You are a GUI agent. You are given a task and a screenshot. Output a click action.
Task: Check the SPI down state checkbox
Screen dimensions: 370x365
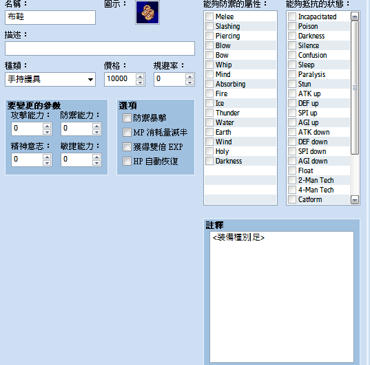click(292, 151)
